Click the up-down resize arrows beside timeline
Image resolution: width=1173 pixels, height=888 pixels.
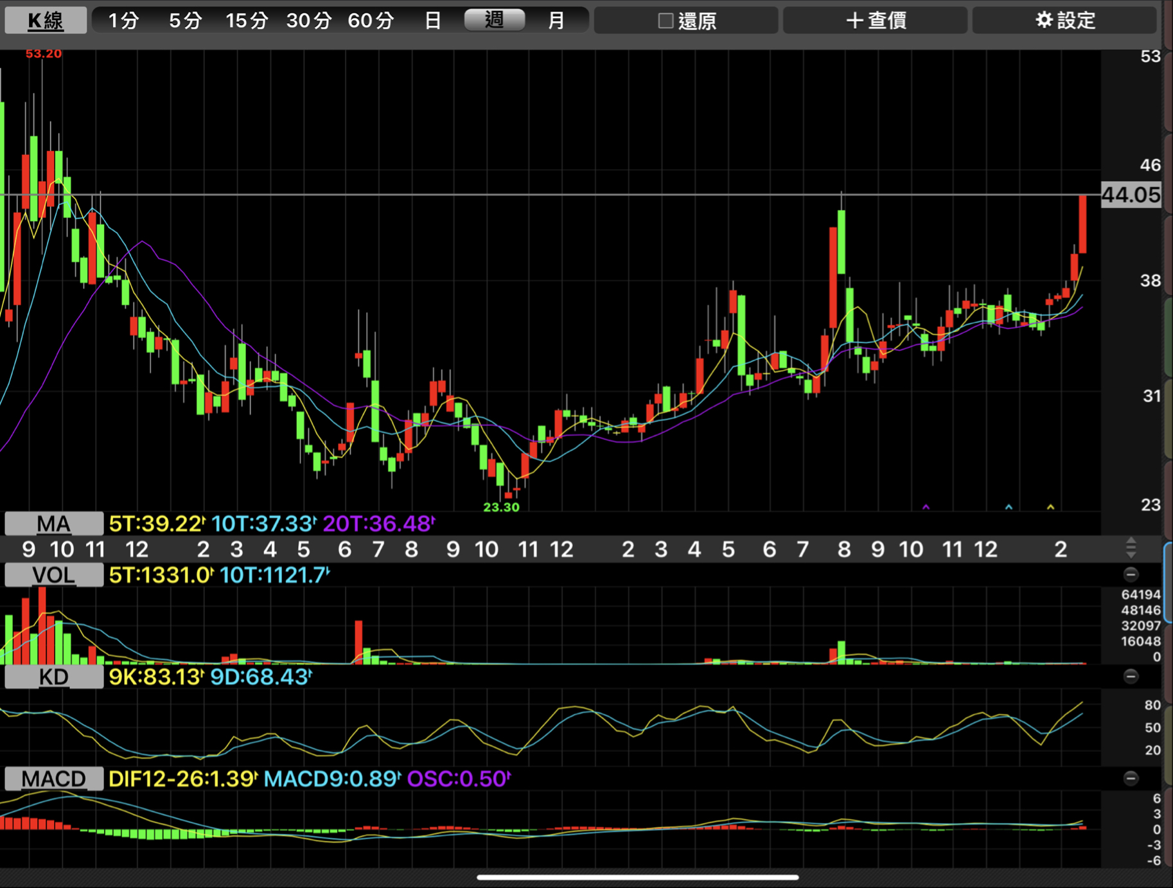coord(1131,548)
